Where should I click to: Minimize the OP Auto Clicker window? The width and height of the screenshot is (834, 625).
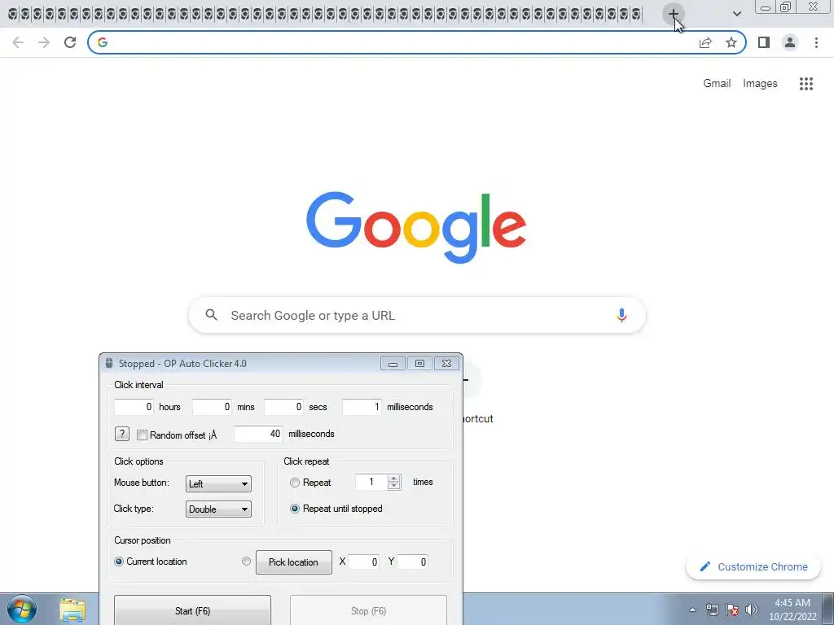[393, 364]
